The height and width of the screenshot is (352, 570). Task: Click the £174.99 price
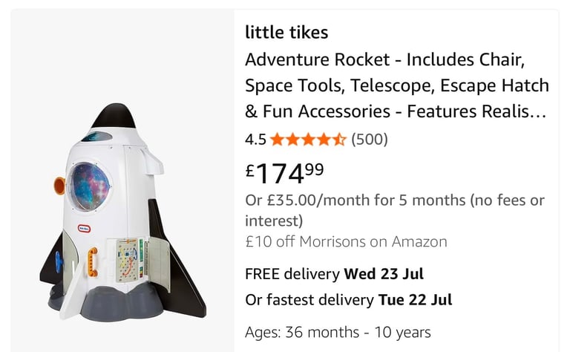[284, 173]
